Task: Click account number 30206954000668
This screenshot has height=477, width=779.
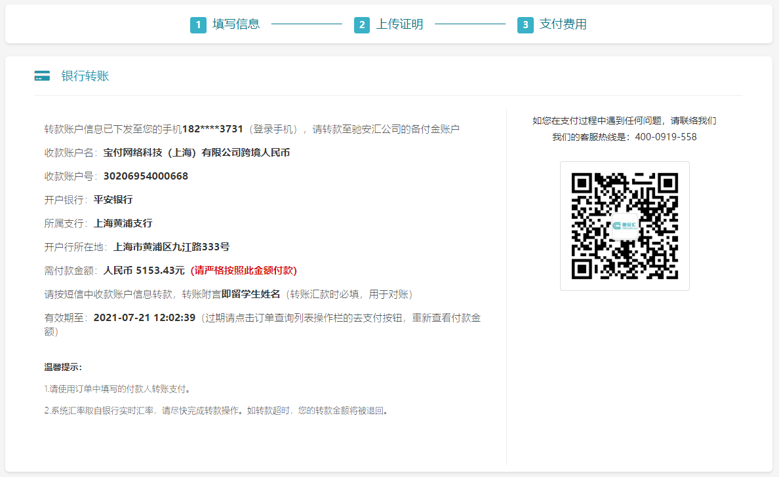Action: pyautogui.click(x=146, y=176)
